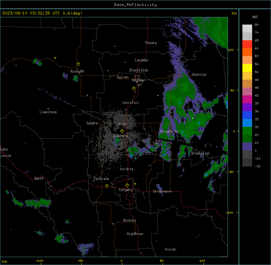Image resolution: width=271 pixels, height=265 pixels.
Task: Select the Ponoka city label
Action: (x=151, y=43)
